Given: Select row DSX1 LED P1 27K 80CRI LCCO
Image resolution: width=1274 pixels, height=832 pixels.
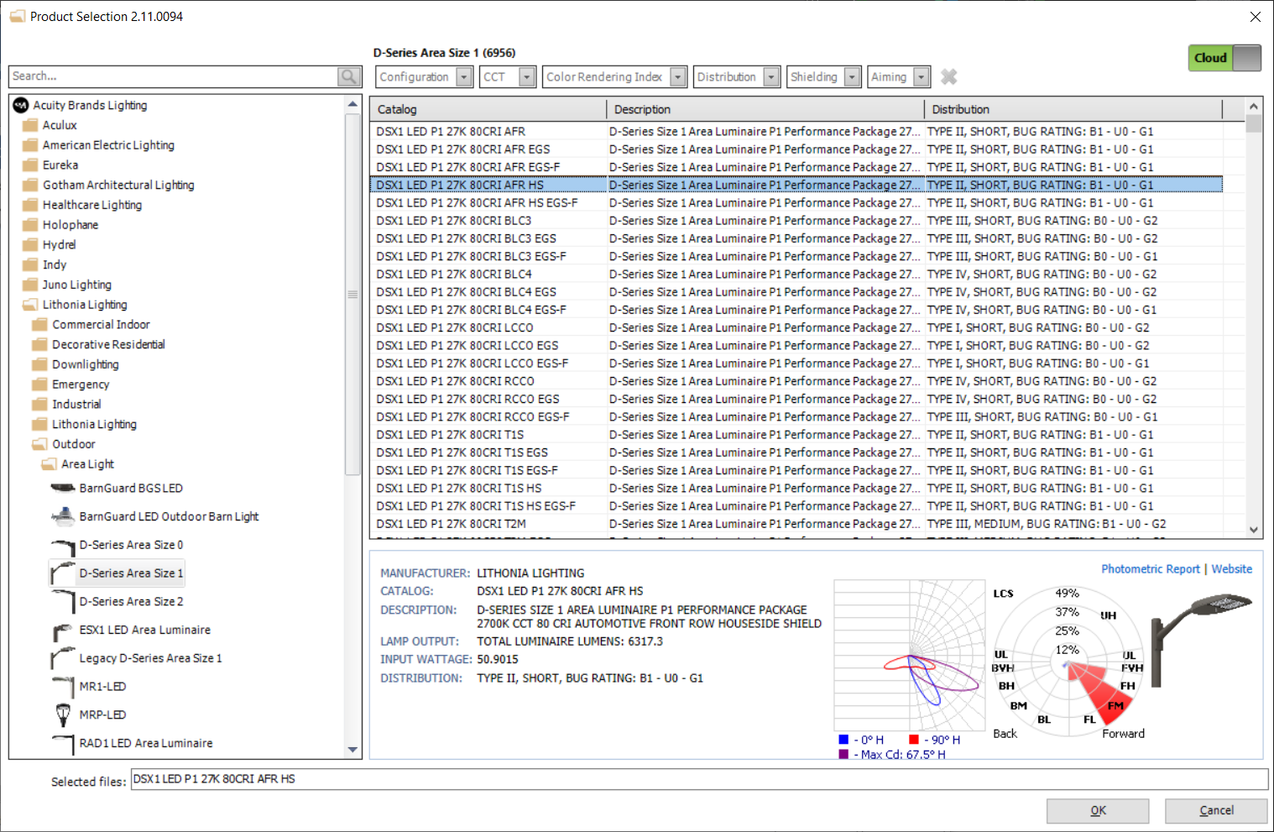Looking at the screenshot, I should [x=796, y=328].
